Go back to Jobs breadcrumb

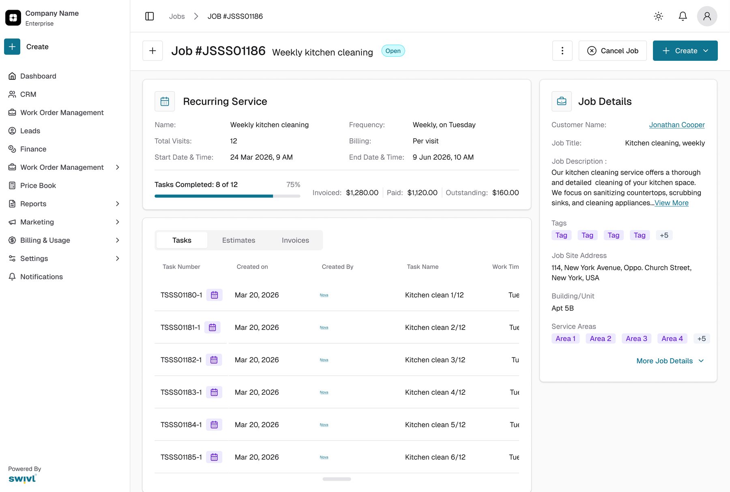coord(177,16)
